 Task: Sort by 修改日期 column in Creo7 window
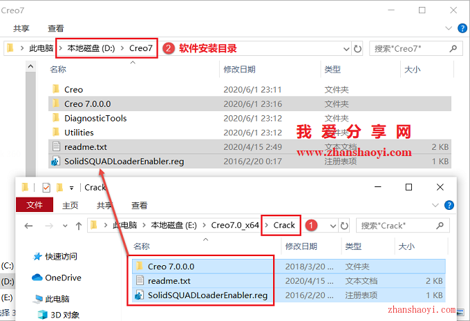(239, 70)
